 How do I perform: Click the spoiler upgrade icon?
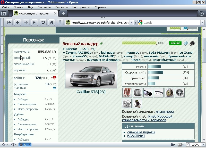click(x=159, y=93)
